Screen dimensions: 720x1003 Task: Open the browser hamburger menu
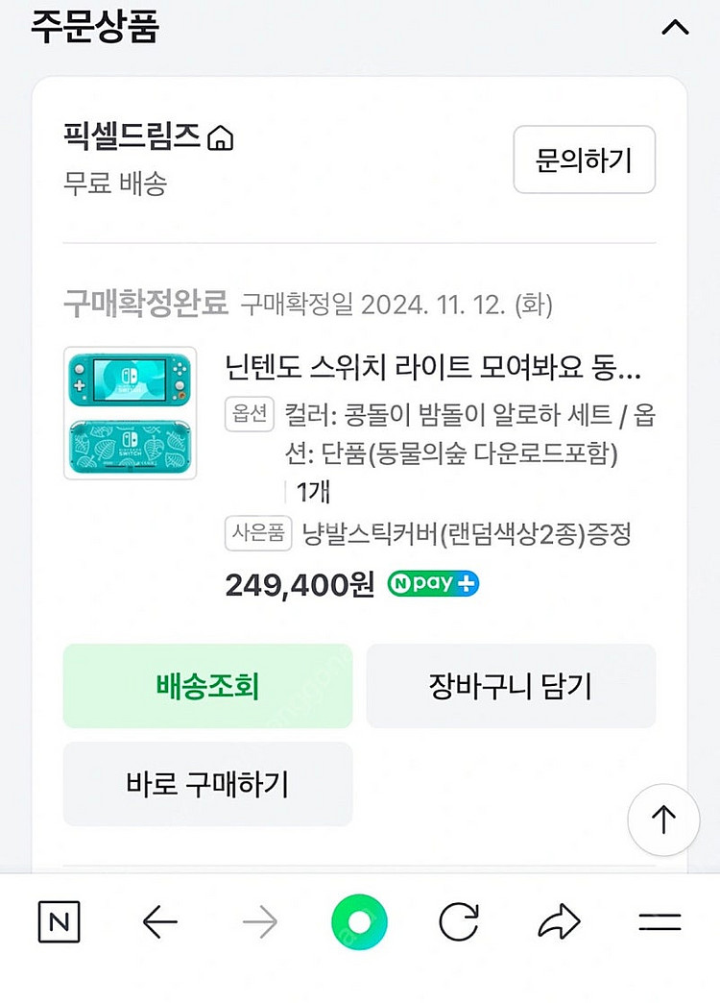coord(660,923)
